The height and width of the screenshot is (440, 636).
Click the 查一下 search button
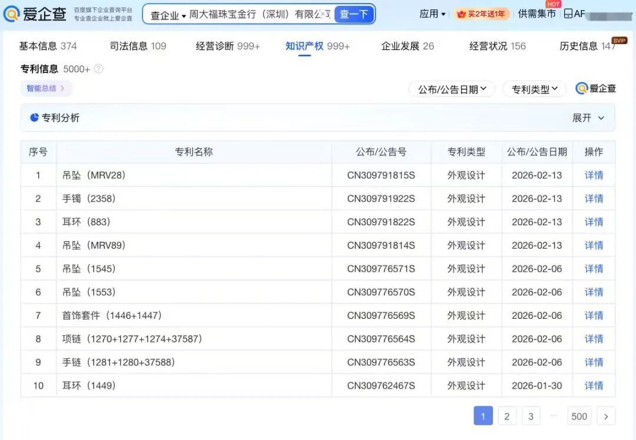[354, 14]
